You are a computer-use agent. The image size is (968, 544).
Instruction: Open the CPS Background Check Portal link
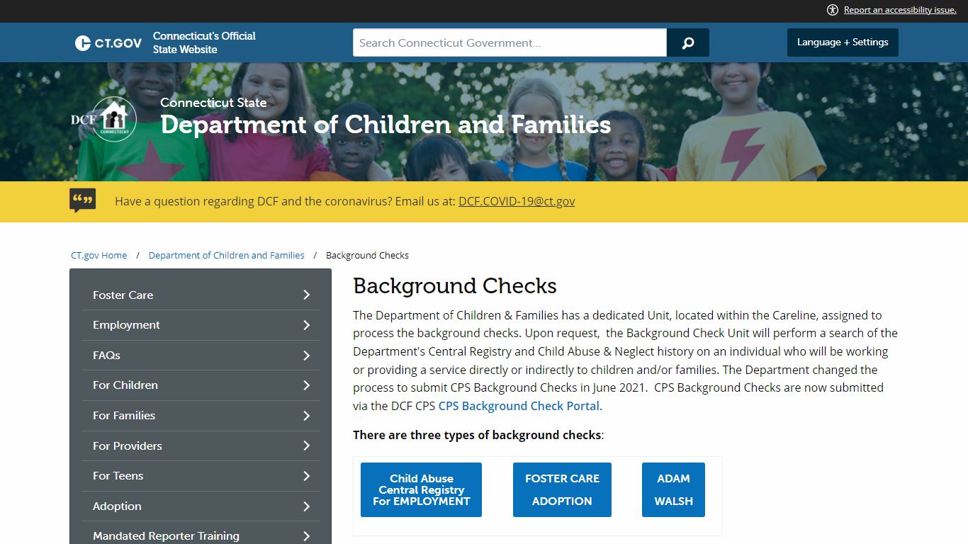[519, 406]
